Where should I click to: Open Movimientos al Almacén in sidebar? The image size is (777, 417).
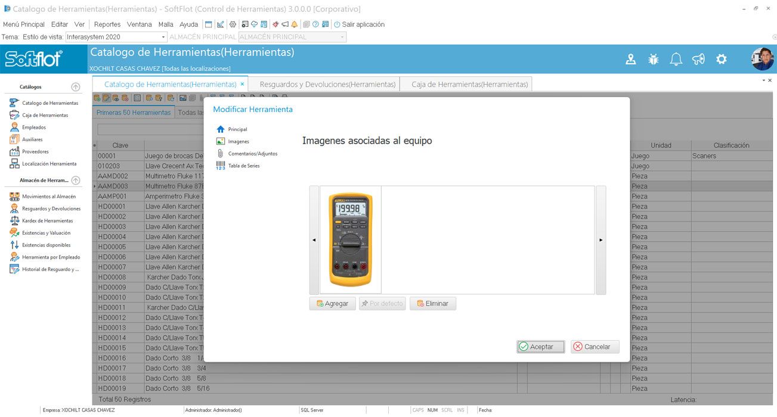tap(48, 197)
